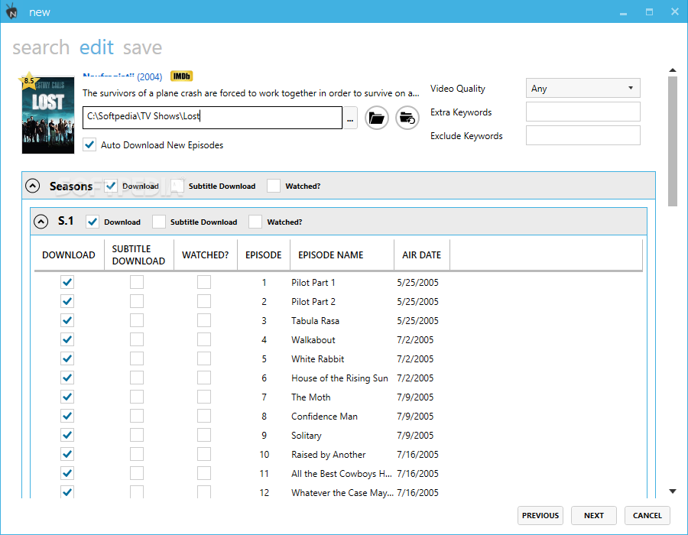Collapse the Seasons section
The width and height of the screenshot is (688, 535).
[x=32, y=186]
